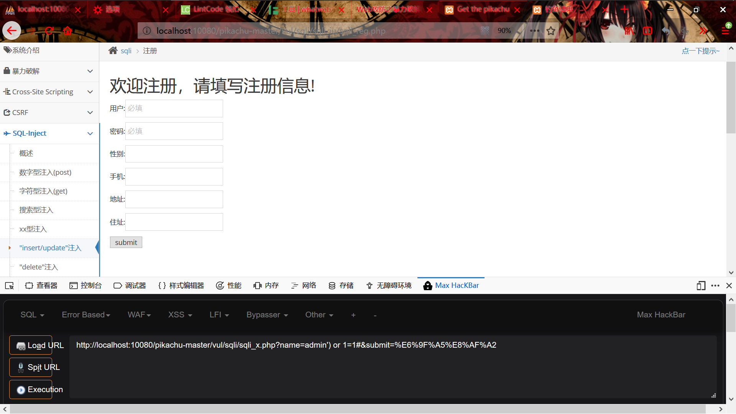The width and height of the screenshot is (736, 414).
Task: Bookmark this page with star icon
Action: [551, 31]
